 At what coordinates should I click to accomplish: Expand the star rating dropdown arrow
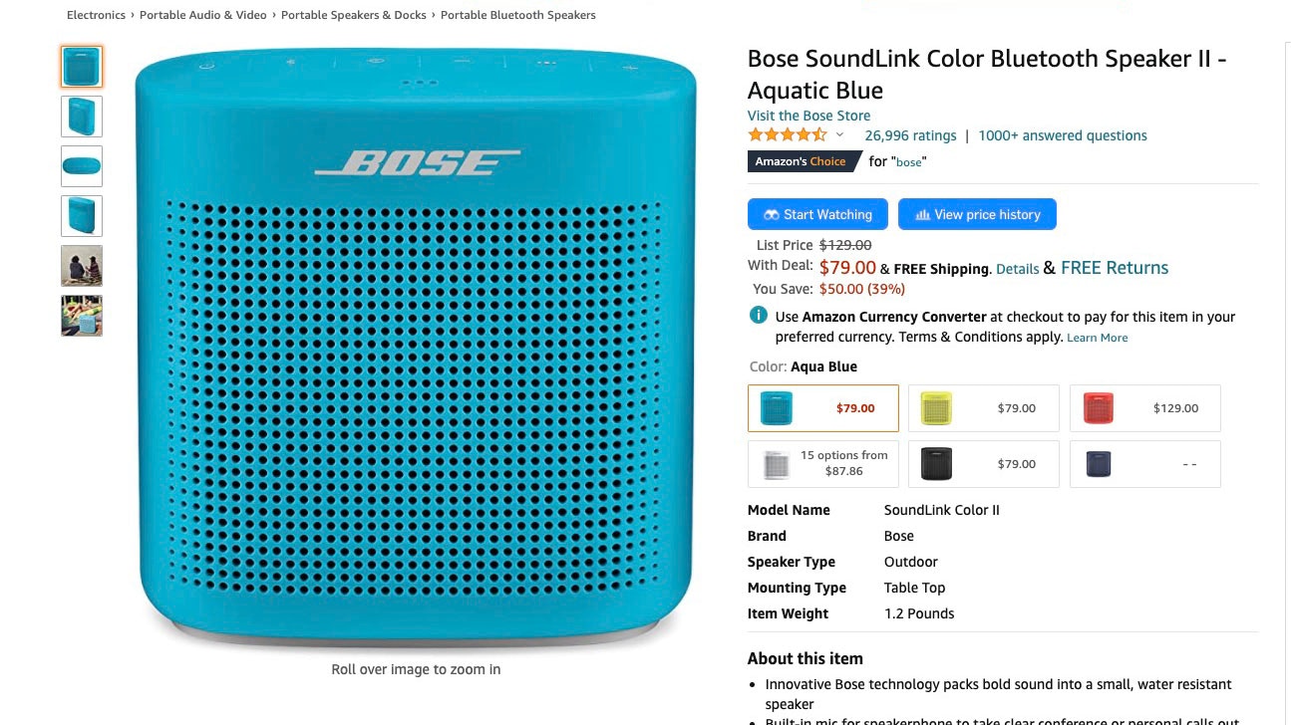point(839,135)
